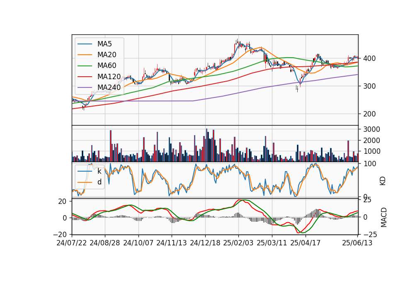Click the k legend label in KD panel
The width and height of the screenshot is (398, 286).
(x=99, y=171)
